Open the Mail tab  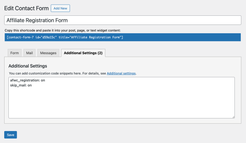coord(29,53)
